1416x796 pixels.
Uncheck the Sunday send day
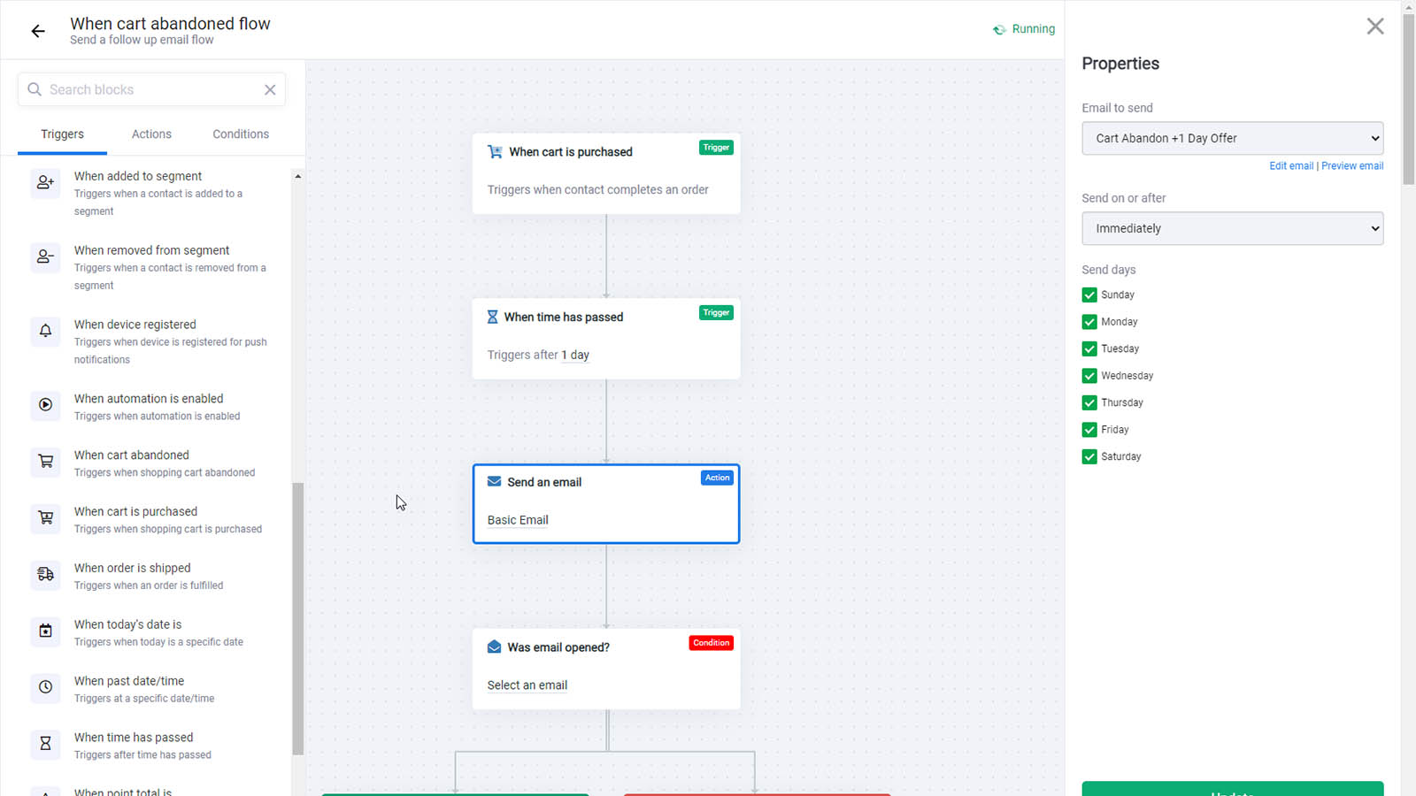tap(1089, 295)
